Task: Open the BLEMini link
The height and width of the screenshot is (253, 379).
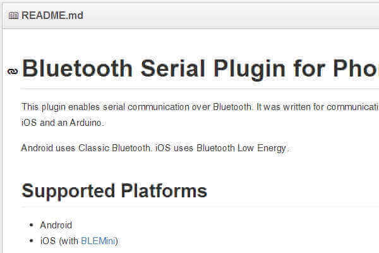Action: (x=99, y=240)
